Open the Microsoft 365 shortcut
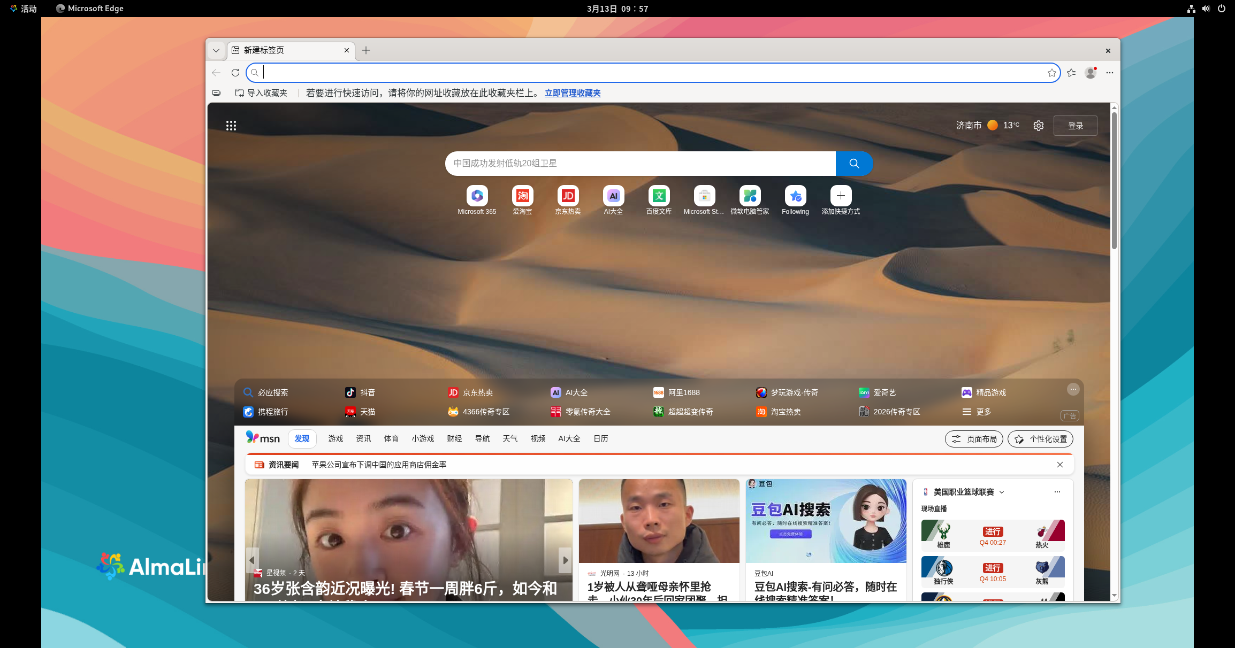 [477, 196]
